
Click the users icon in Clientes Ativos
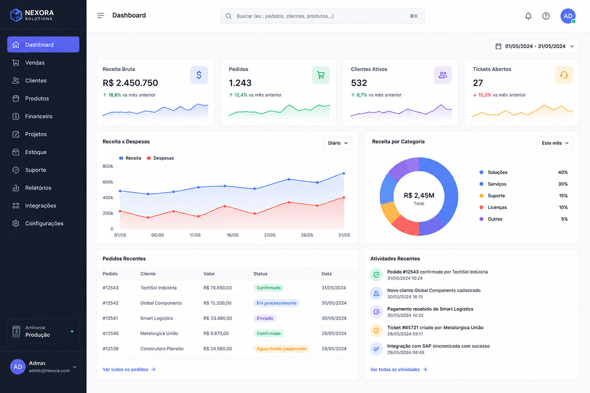coord(442,75)
